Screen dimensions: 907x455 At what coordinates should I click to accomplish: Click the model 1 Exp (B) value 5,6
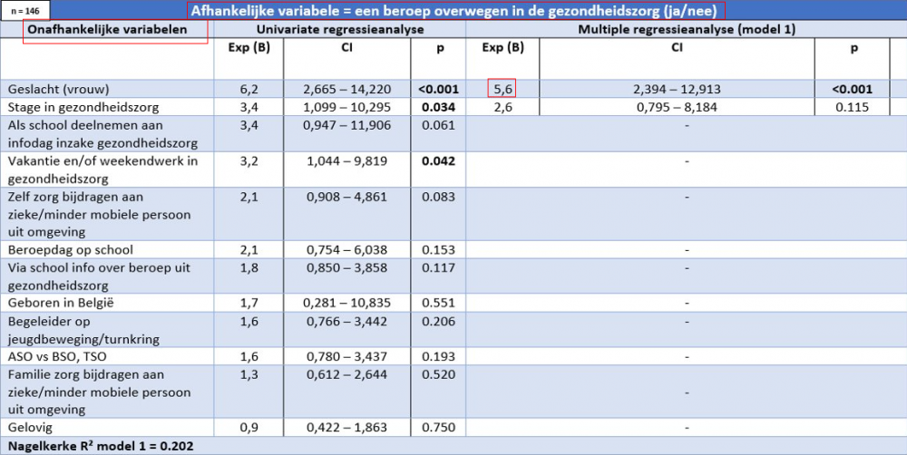[502, 88]
